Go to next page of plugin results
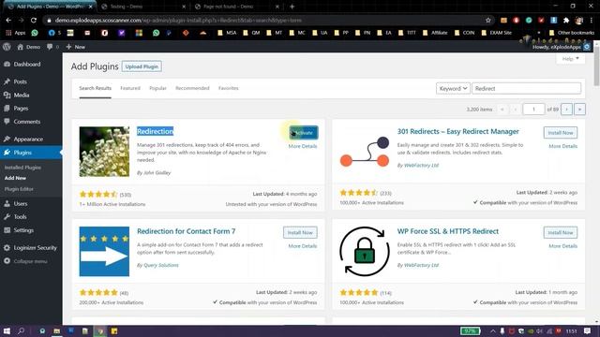The width and height of the screenshot is (600, 337). 566,110
